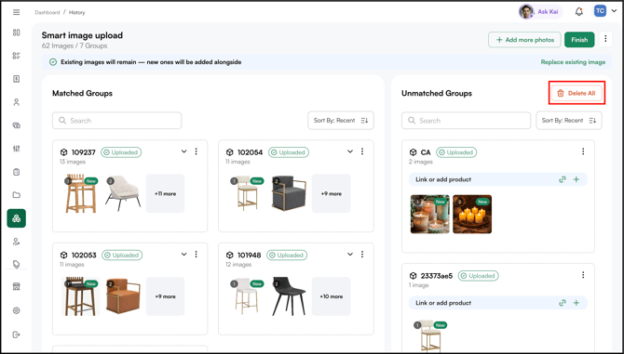Click the '13 images' label under 109237
This screenshot has width=624, height=354.
[73, 162]
